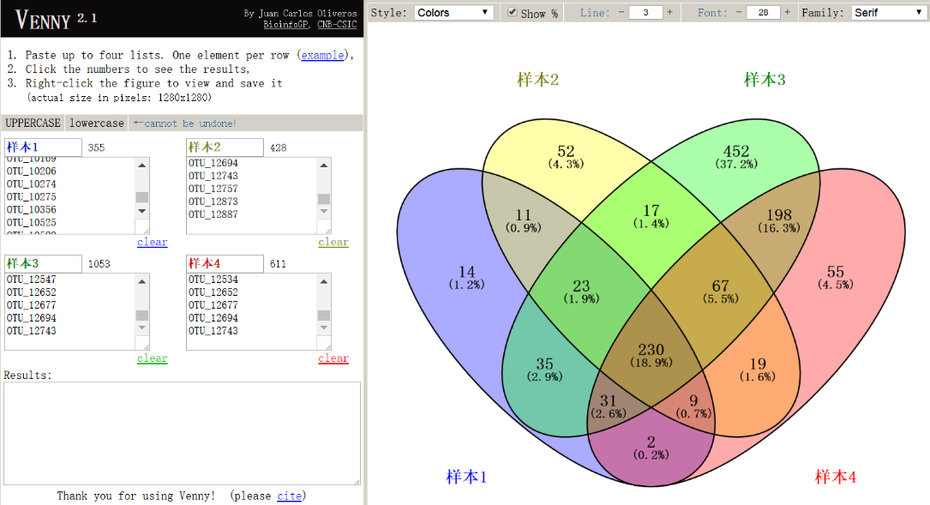
Task: Click OTU_12547 in 样本3 list
Action: point(32,279)
